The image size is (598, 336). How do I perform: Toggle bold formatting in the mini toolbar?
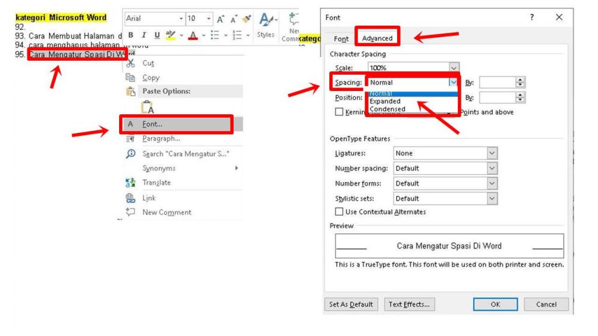[x=130, y=36]
